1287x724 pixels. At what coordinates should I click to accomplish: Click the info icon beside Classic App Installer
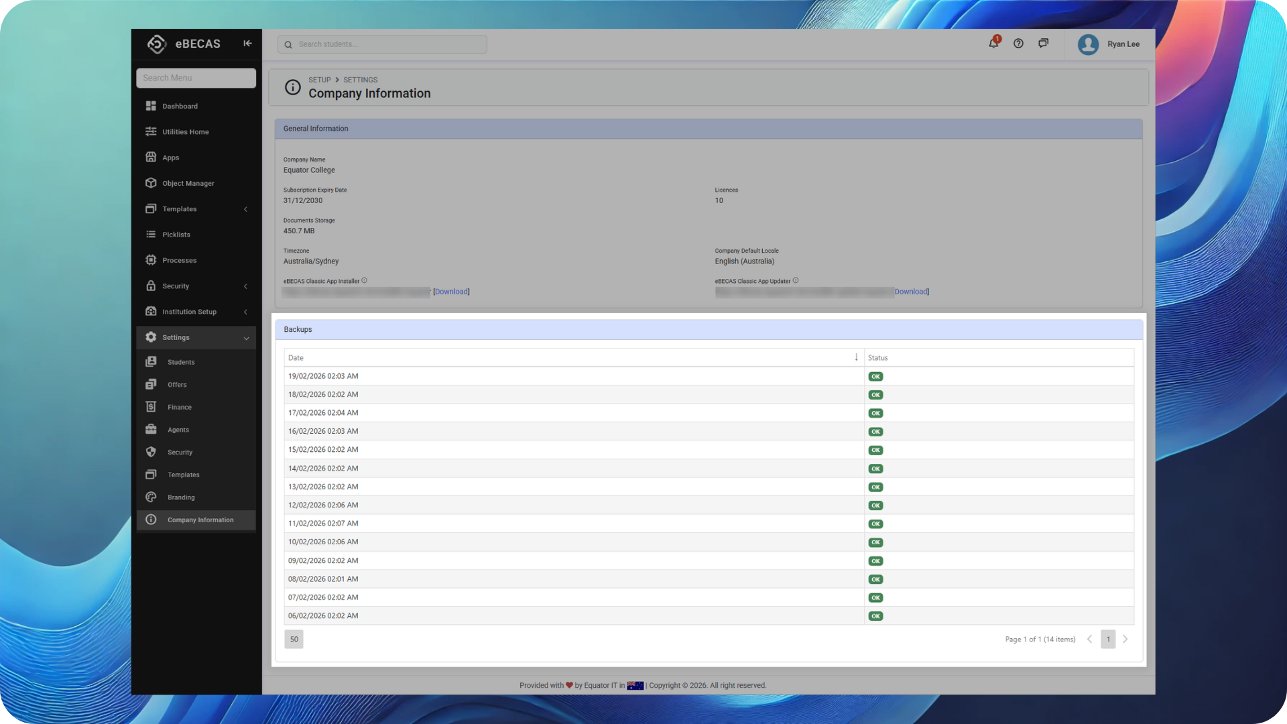coord(365,281)
